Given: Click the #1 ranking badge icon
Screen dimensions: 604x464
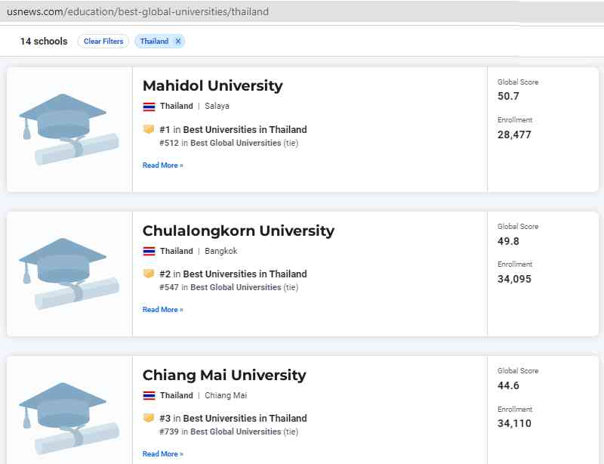Looking at the screenshot, I should tap(149, 129).
